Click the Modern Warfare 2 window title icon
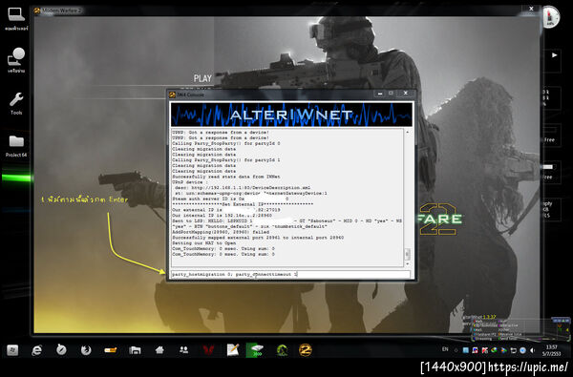This screenshot has width=573, height=377. [x=37, y=10]
